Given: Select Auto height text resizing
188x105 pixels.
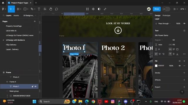Looking at the screenshot, I should (174, 49).
